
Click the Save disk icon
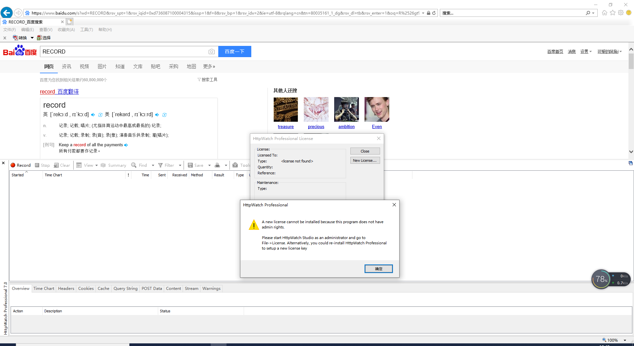click(190, 165)
